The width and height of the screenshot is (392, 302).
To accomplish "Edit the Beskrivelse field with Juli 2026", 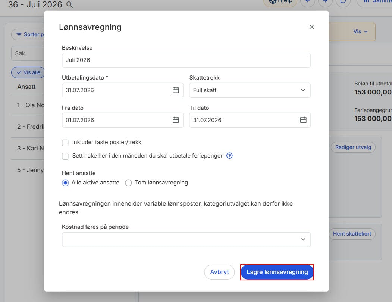I will pyautogui.click(x=186, y=60).
